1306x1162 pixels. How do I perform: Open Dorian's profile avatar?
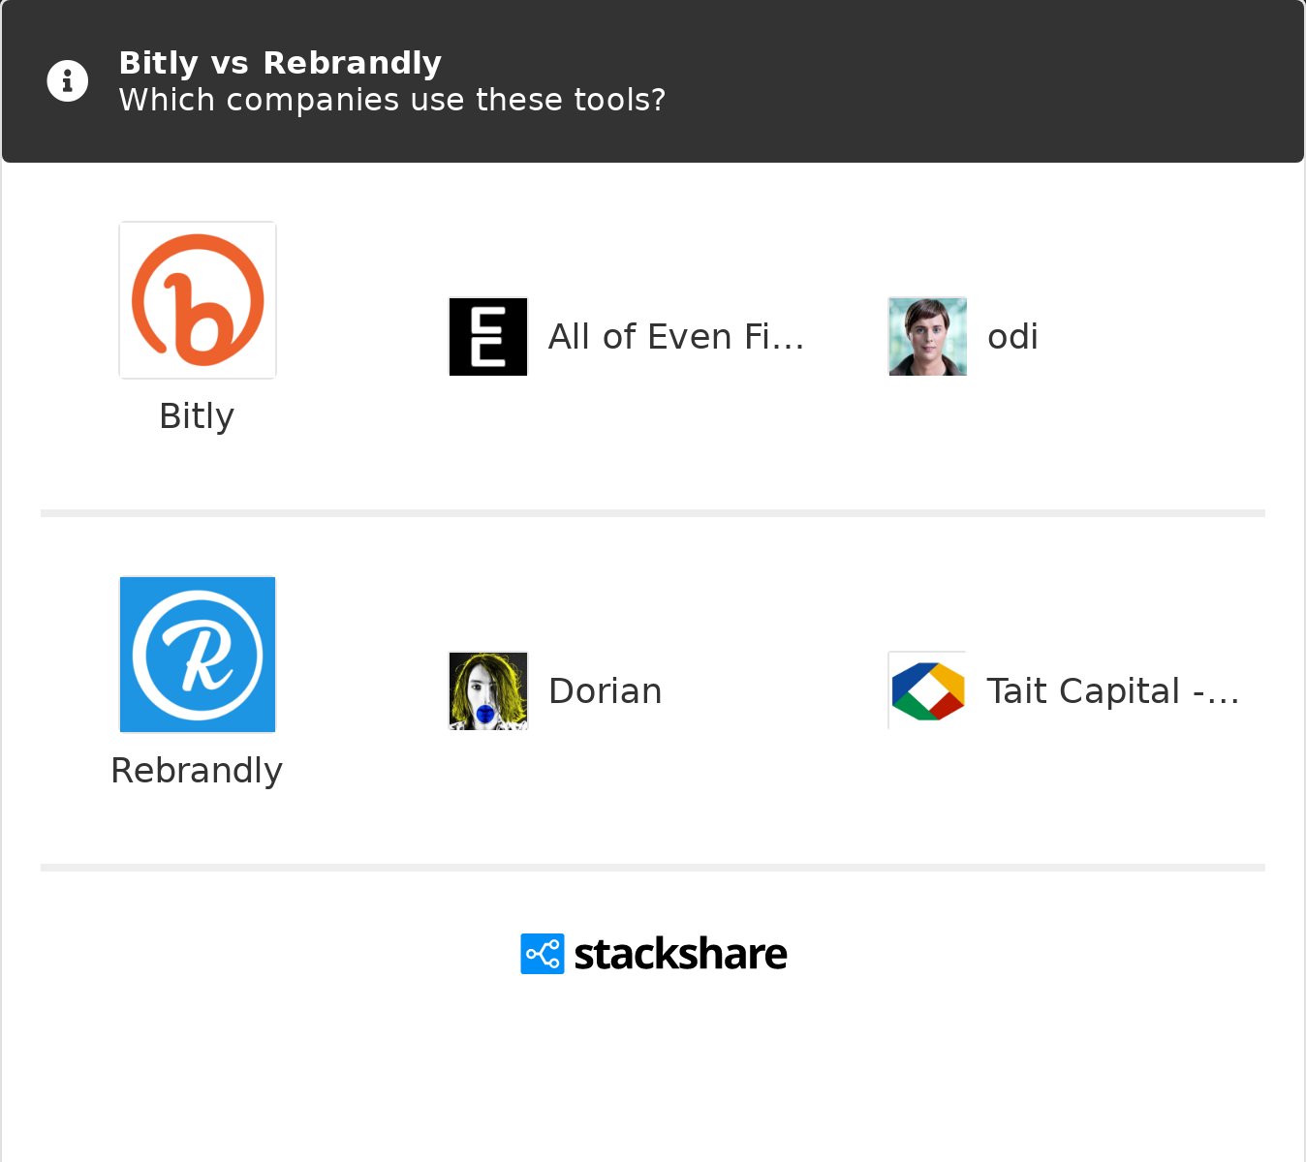(x=488, y=691)
